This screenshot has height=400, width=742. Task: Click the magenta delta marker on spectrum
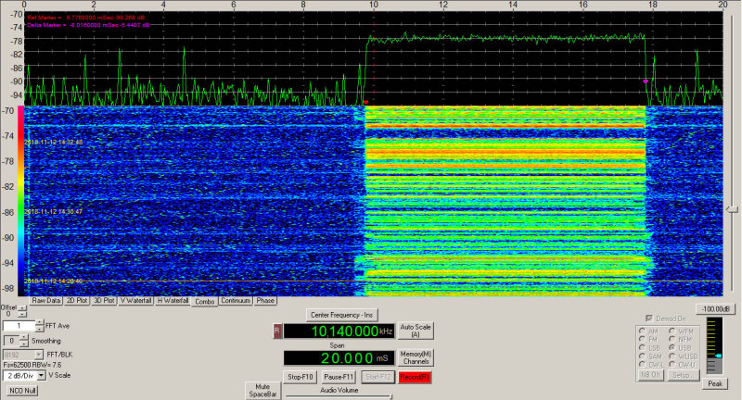tap(646, 81)
